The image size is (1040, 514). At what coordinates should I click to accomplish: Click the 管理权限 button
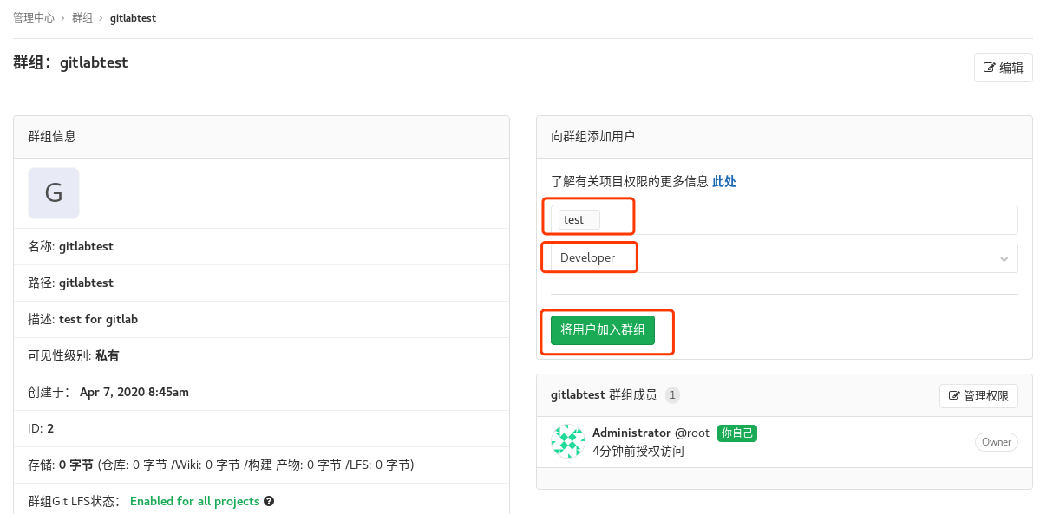click(x=978, y=395)
